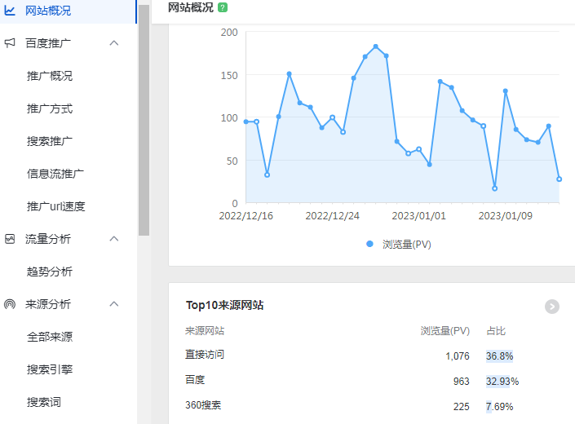Select the 推广方式 menu item
The height and width of the screenshot is (424, 575).
[x=50, y=108]
